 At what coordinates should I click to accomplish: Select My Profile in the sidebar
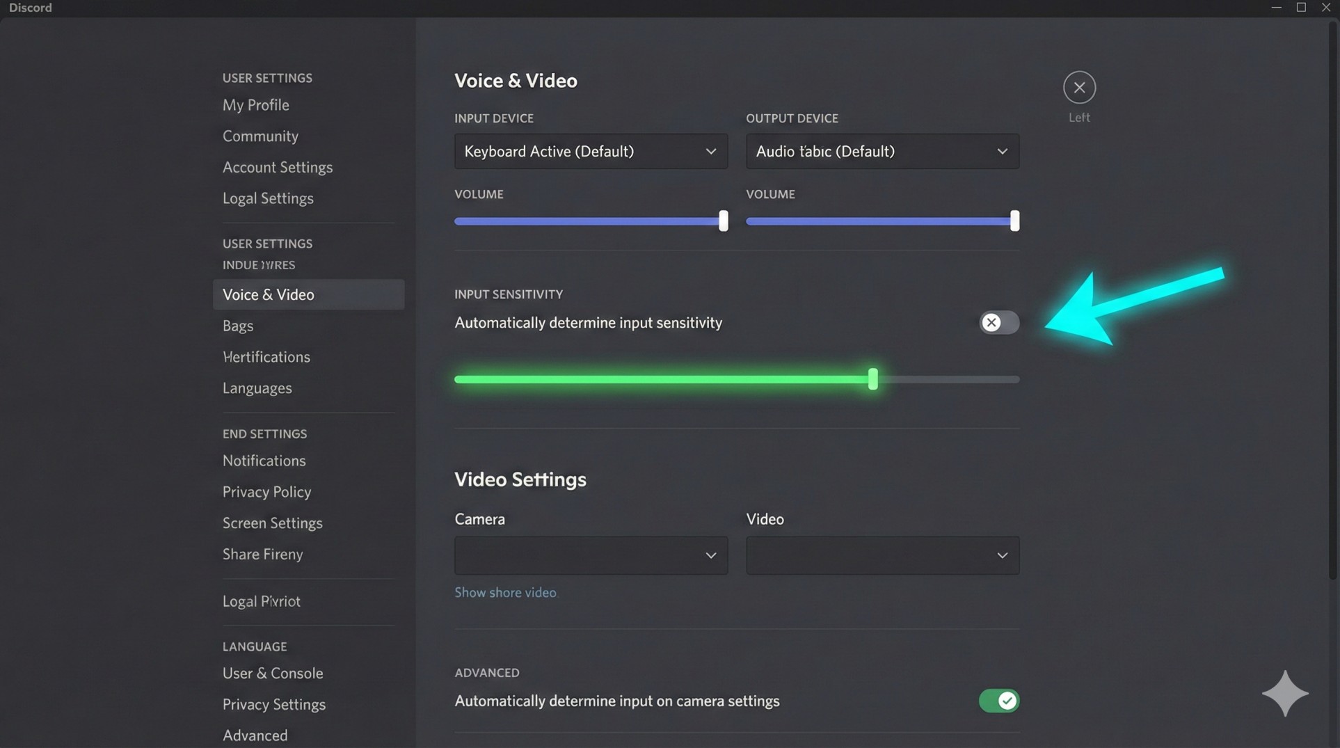click(x=255, y=105)
